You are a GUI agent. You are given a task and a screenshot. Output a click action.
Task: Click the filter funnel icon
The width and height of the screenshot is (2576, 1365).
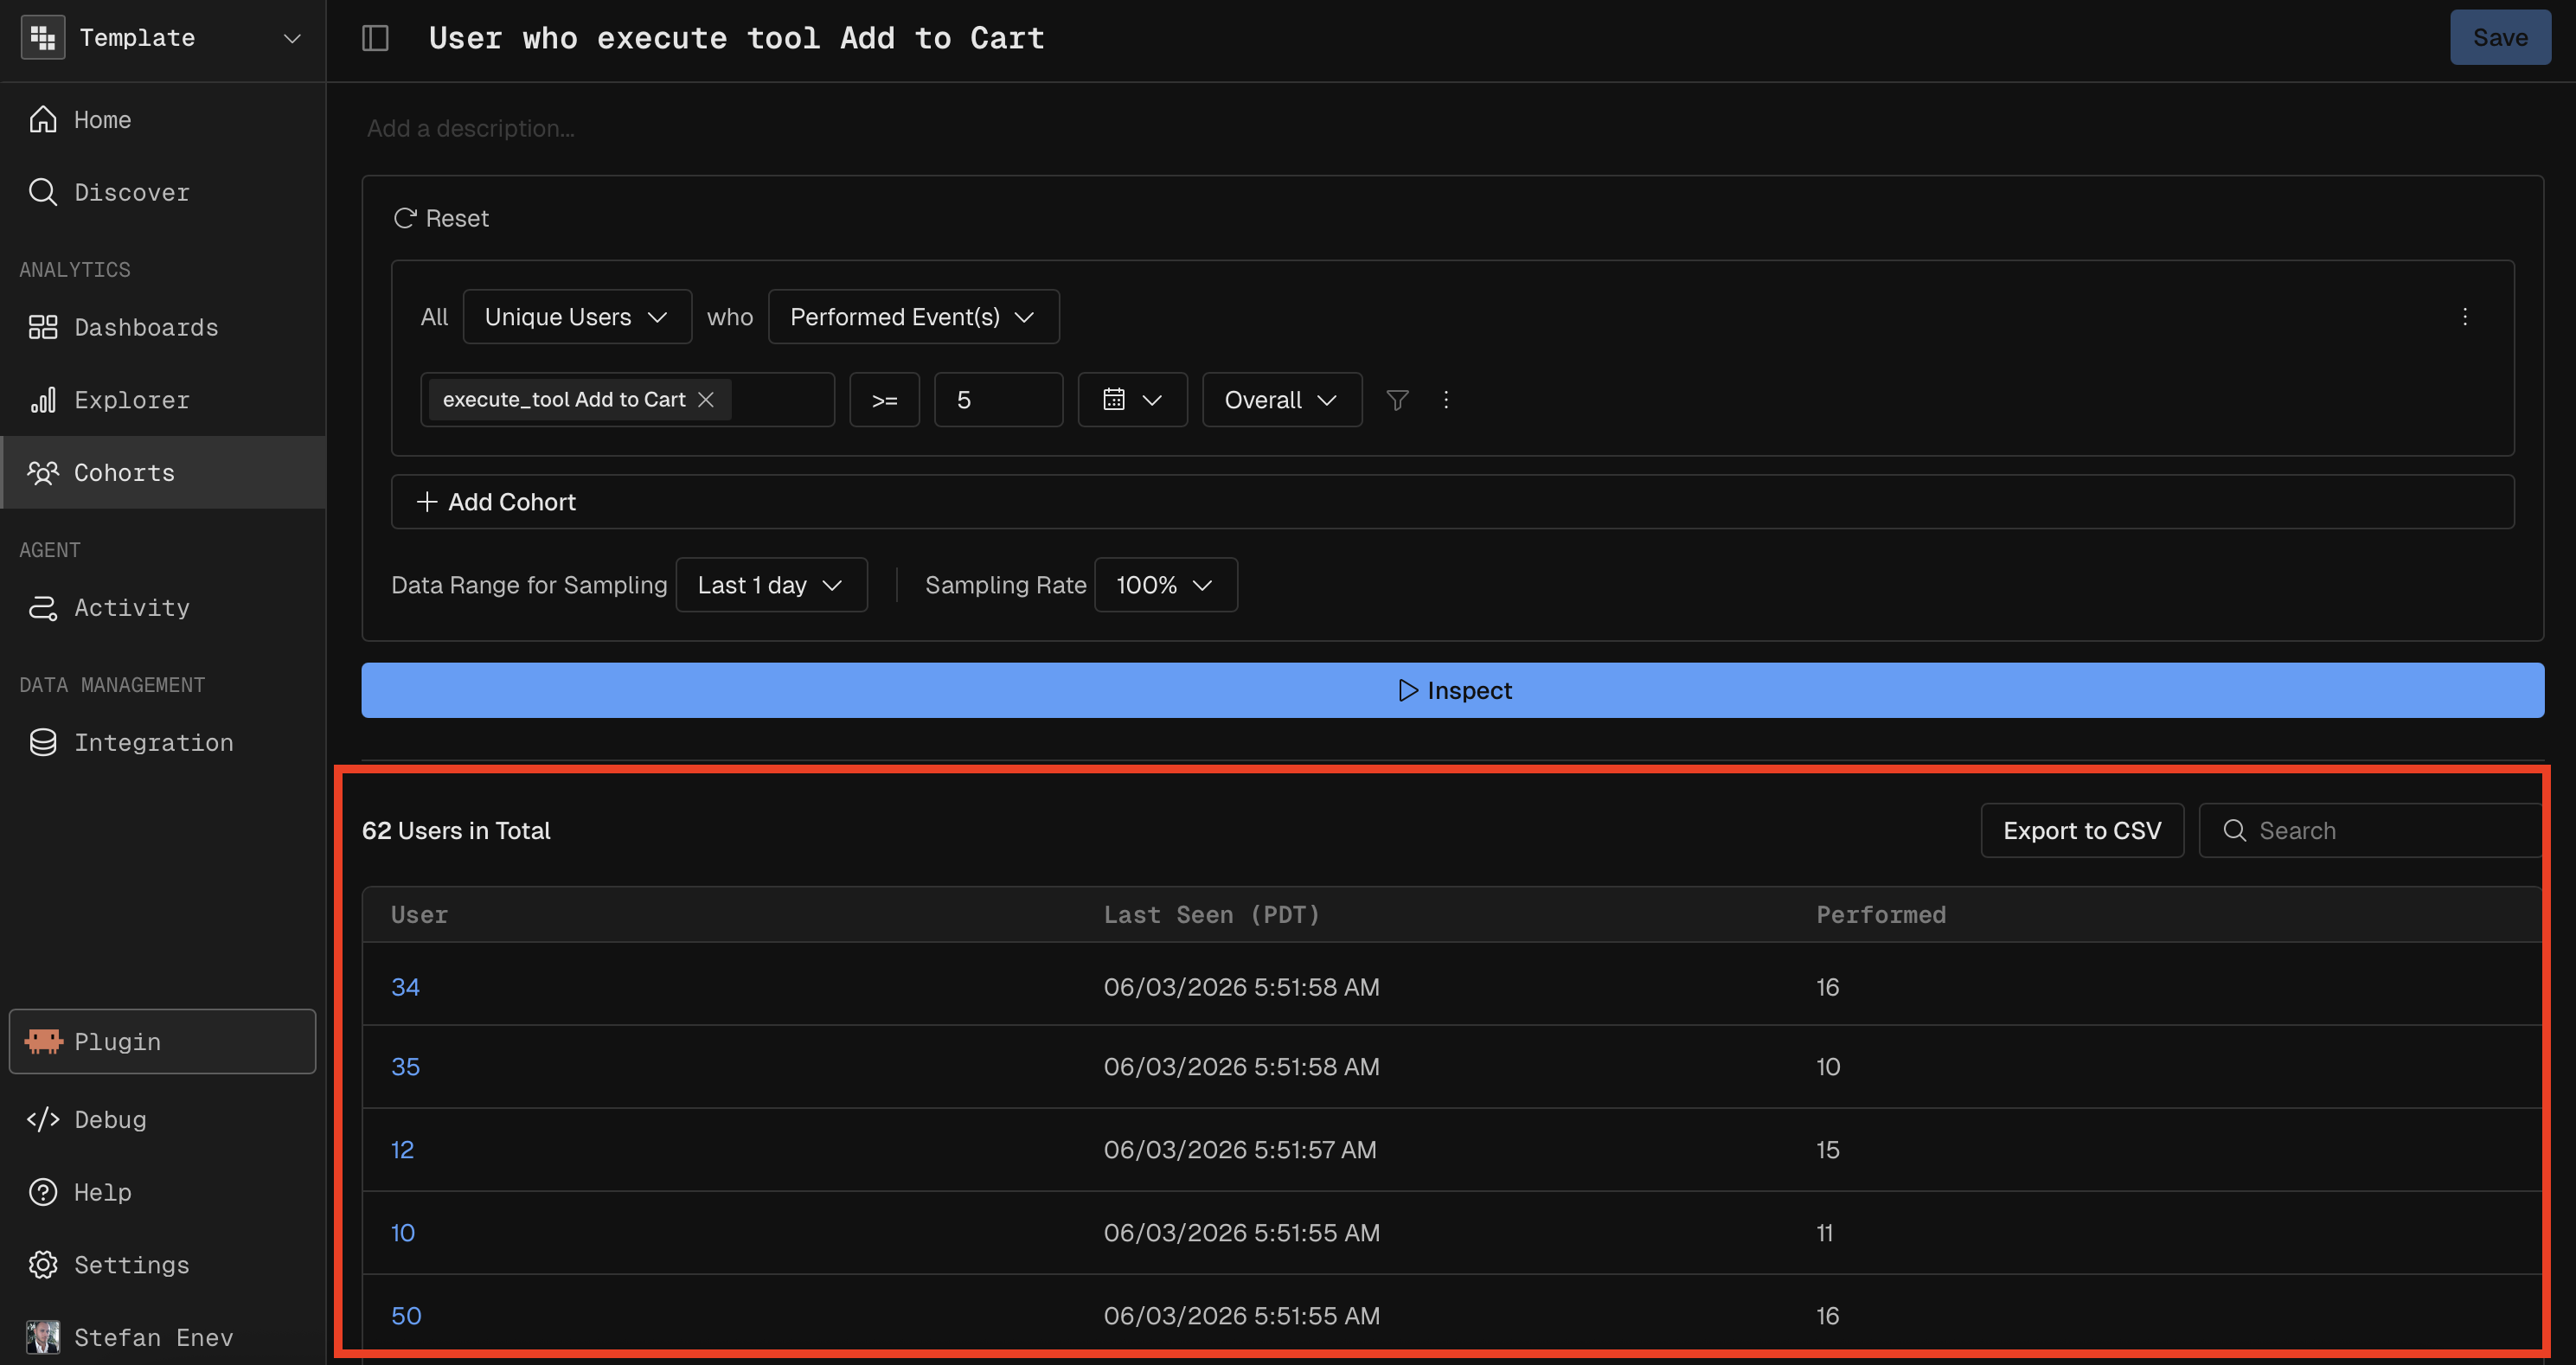(1398, 400)
